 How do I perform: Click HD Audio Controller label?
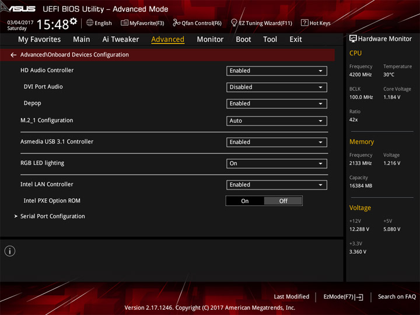point(47,70)
